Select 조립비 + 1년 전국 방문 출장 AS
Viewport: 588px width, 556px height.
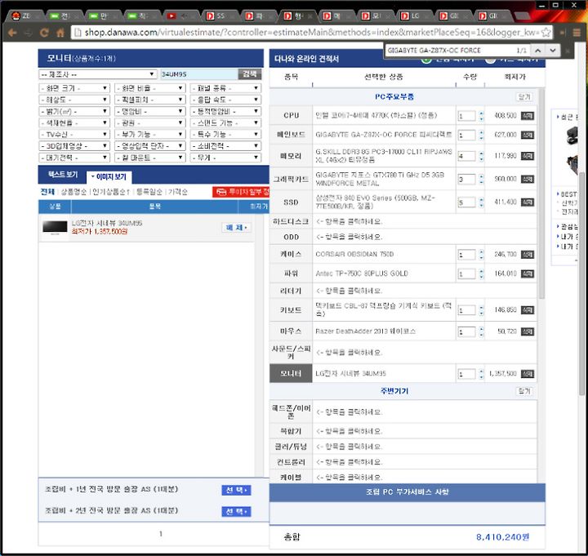coord(236,490)
